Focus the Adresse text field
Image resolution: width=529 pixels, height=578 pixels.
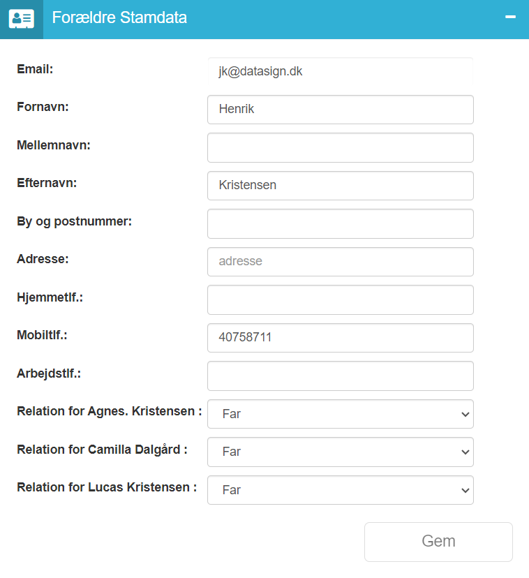point(340,262)
